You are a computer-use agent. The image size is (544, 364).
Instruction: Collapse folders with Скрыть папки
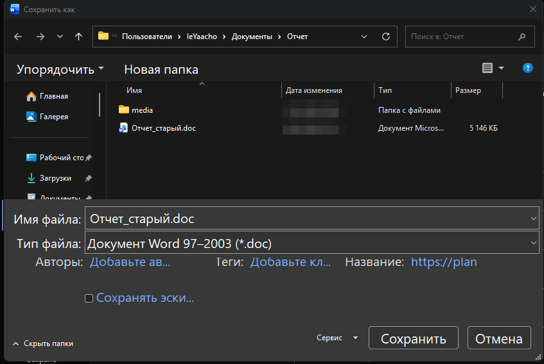pyautogui.click(x=43, y=343)
